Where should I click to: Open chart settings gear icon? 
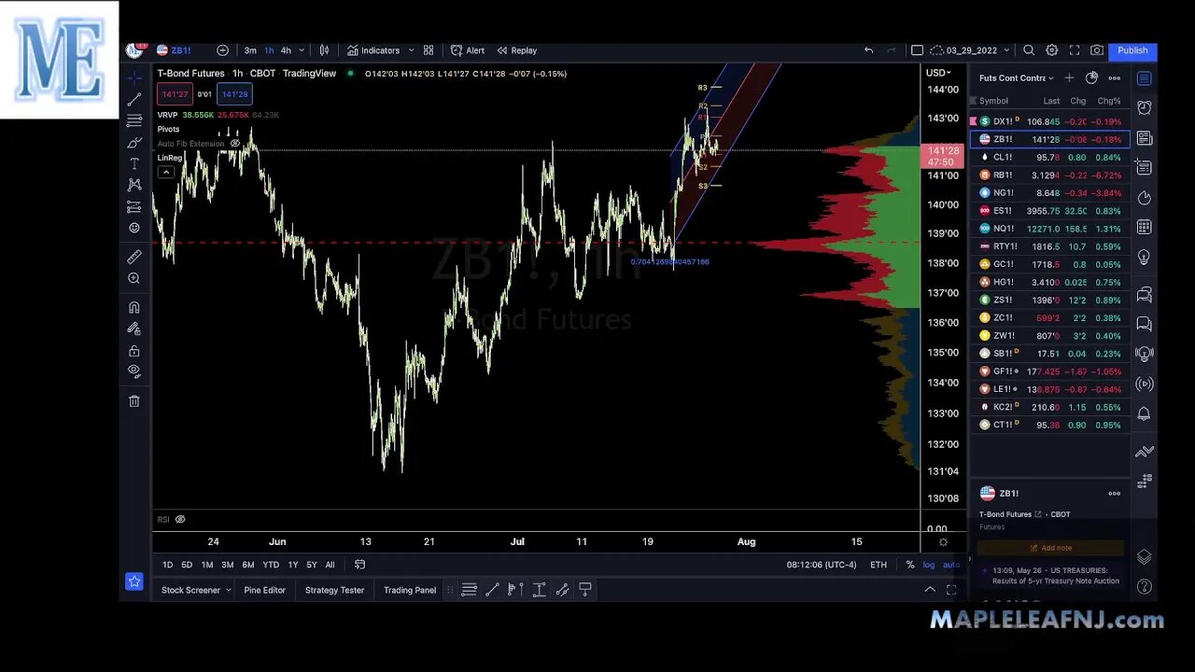1052,50
